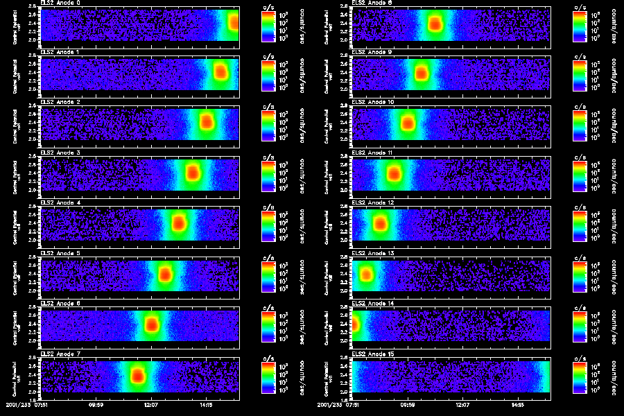Click the 09:59 time label under Anode 15
This screenshot has width=624, height=416.
point(408,405)
